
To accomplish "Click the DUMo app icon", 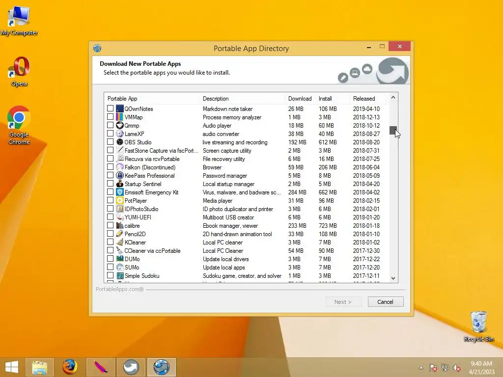I will click(120, 259).
